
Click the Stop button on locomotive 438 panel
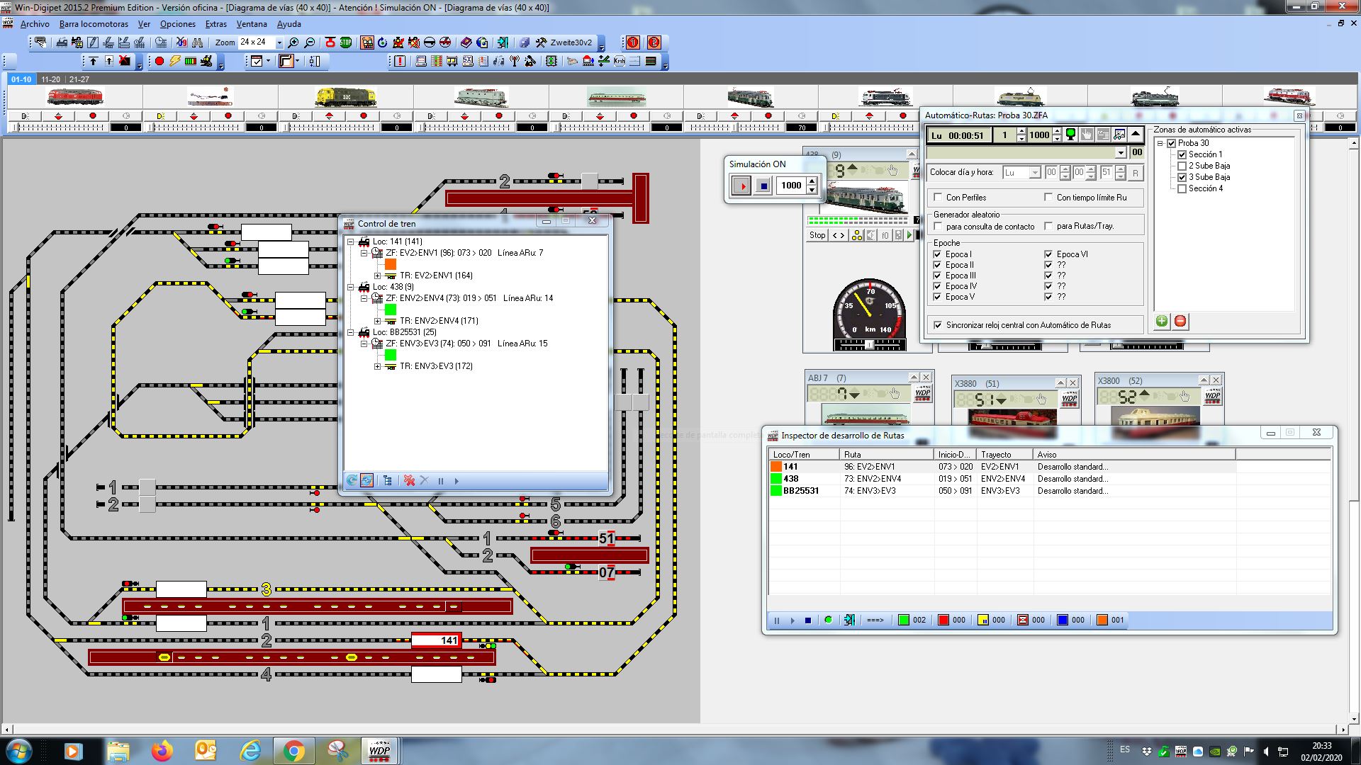coord(817,235)
